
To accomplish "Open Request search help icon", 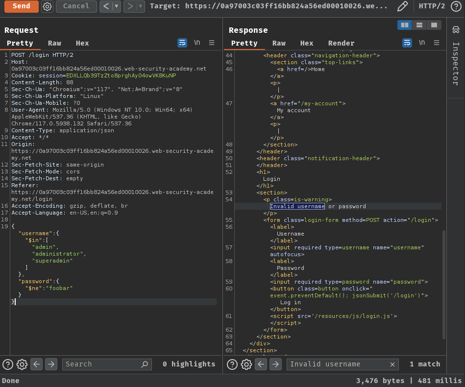I will click(8, 364).
